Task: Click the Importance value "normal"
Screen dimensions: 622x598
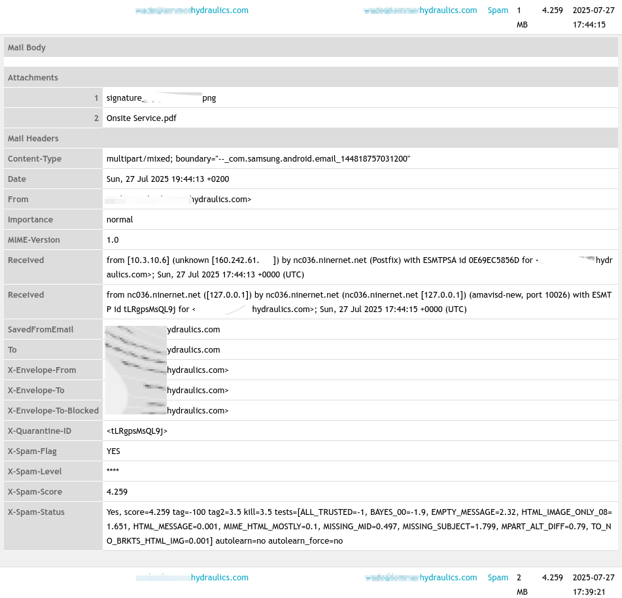Action: coord(120,219)
